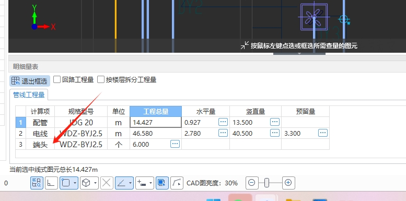
Task: Enable the 回路工程量 checkbox
Action: (x=57, y=79)
